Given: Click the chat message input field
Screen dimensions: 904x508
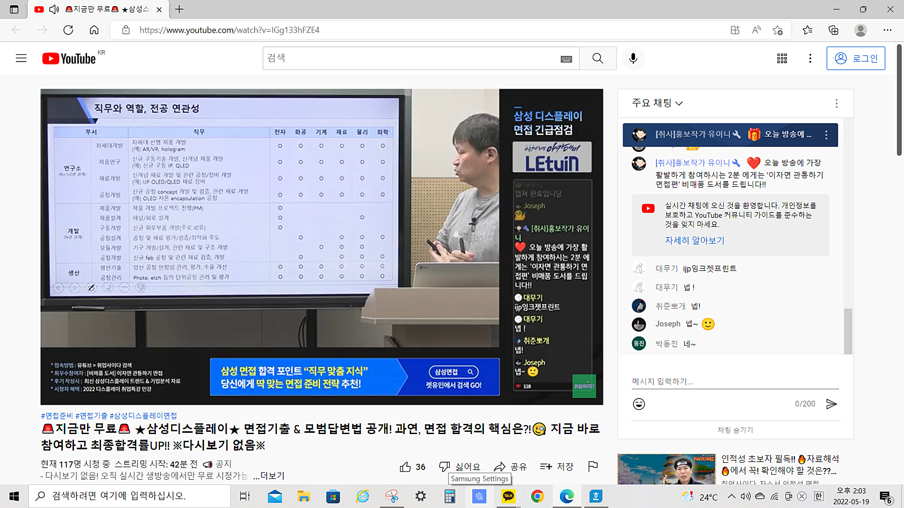Looking at the screenshot, I should 734,382.
